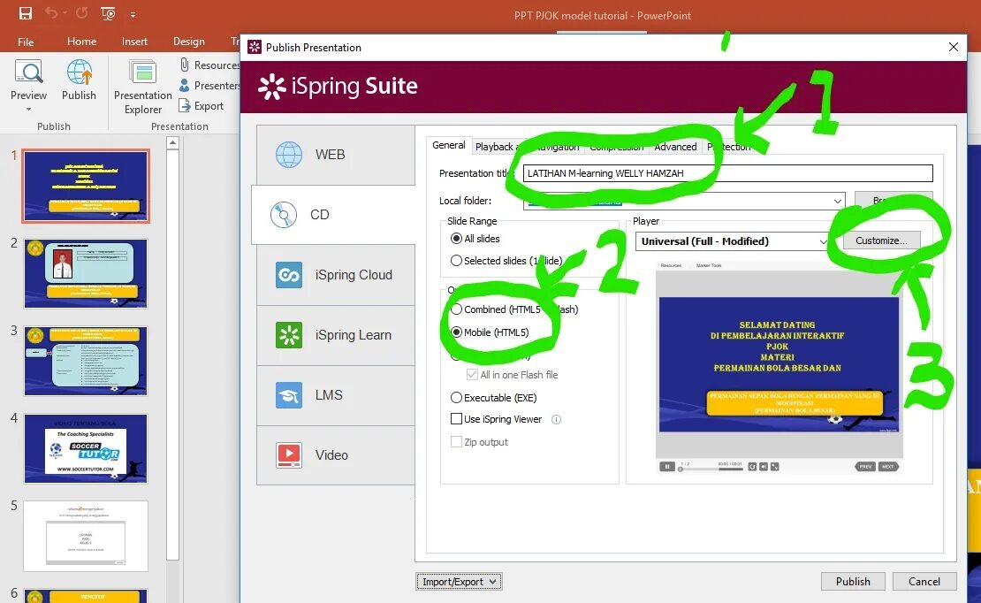Select slide 3 thumbnail in slide panel
981x603 pixels.
point(86,361)
